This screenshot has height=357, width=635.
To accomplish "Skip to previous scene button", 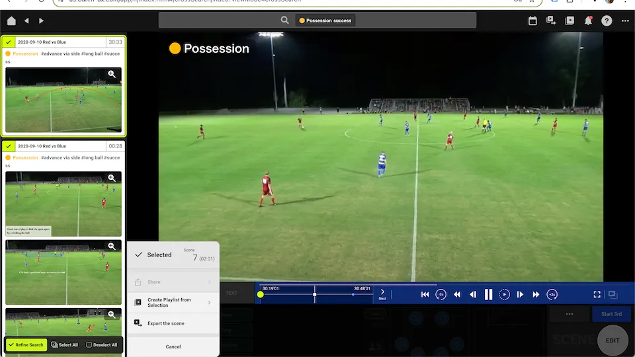I will (x=425, y=295).
